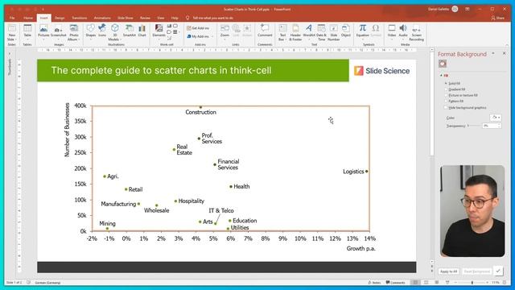Switch to the Animations tab
The height and width of the screenshot is (290, 515).
[102, 18]
